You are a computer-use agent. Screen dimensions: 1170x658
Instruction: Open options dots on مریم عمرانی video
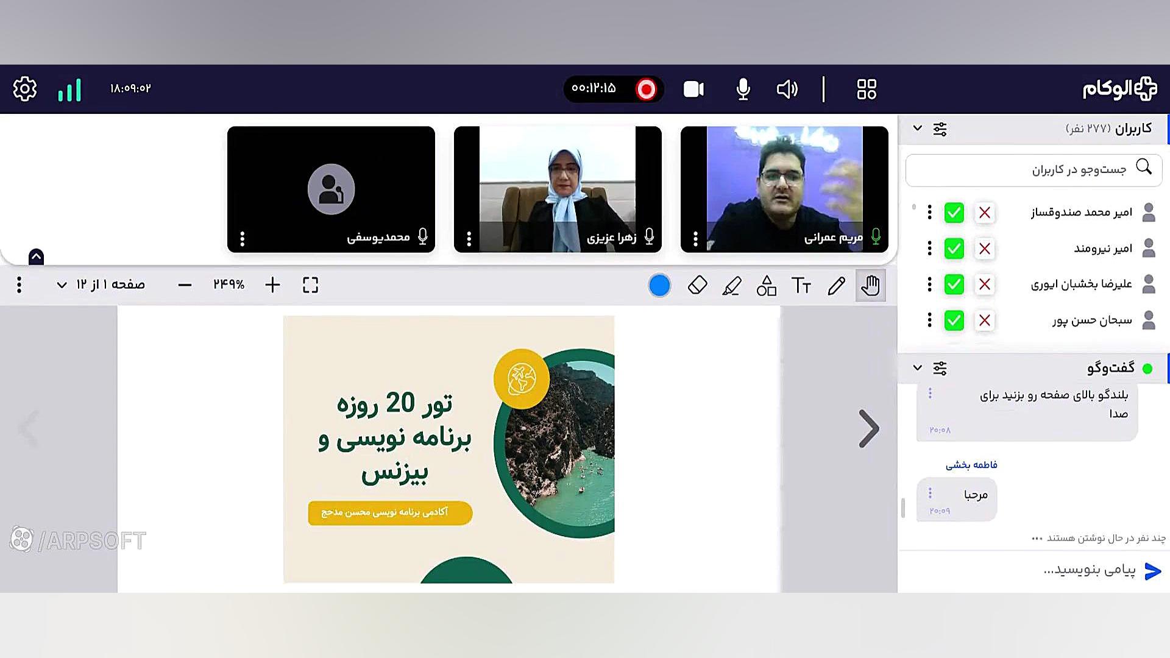[x=695, y=239]
